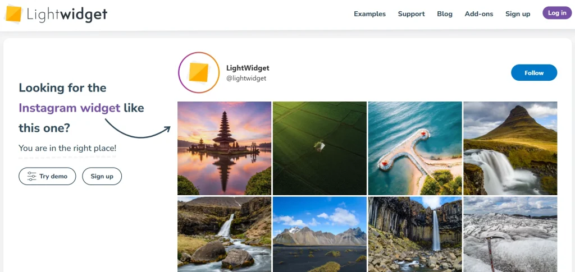This screenshot has width=575, height=272.
Task: View the cone mountain waterfall photo
Action: 510,148
